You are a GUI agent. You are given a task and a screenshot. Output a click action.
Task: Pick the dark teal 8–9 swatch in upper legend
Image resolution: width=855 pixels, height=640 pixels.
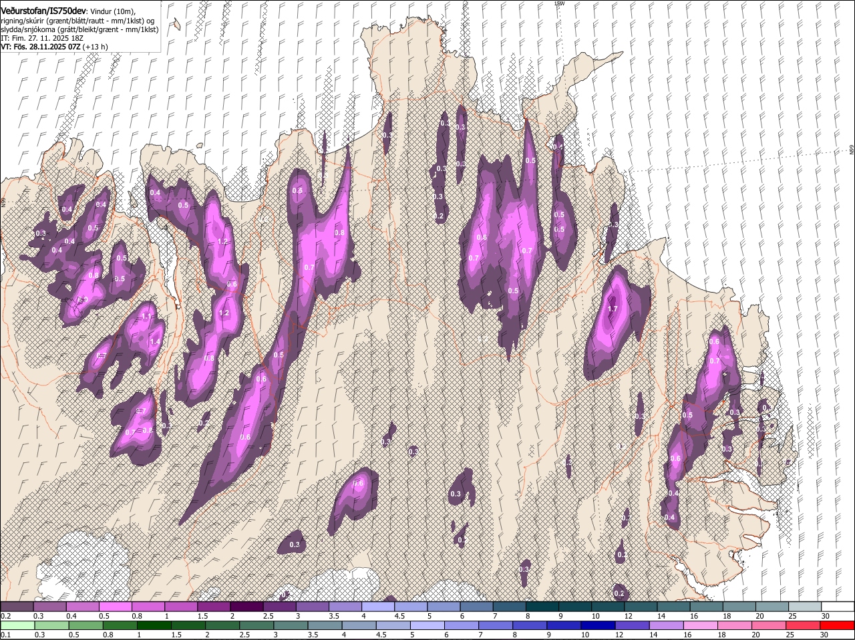(x=542, y=607)
